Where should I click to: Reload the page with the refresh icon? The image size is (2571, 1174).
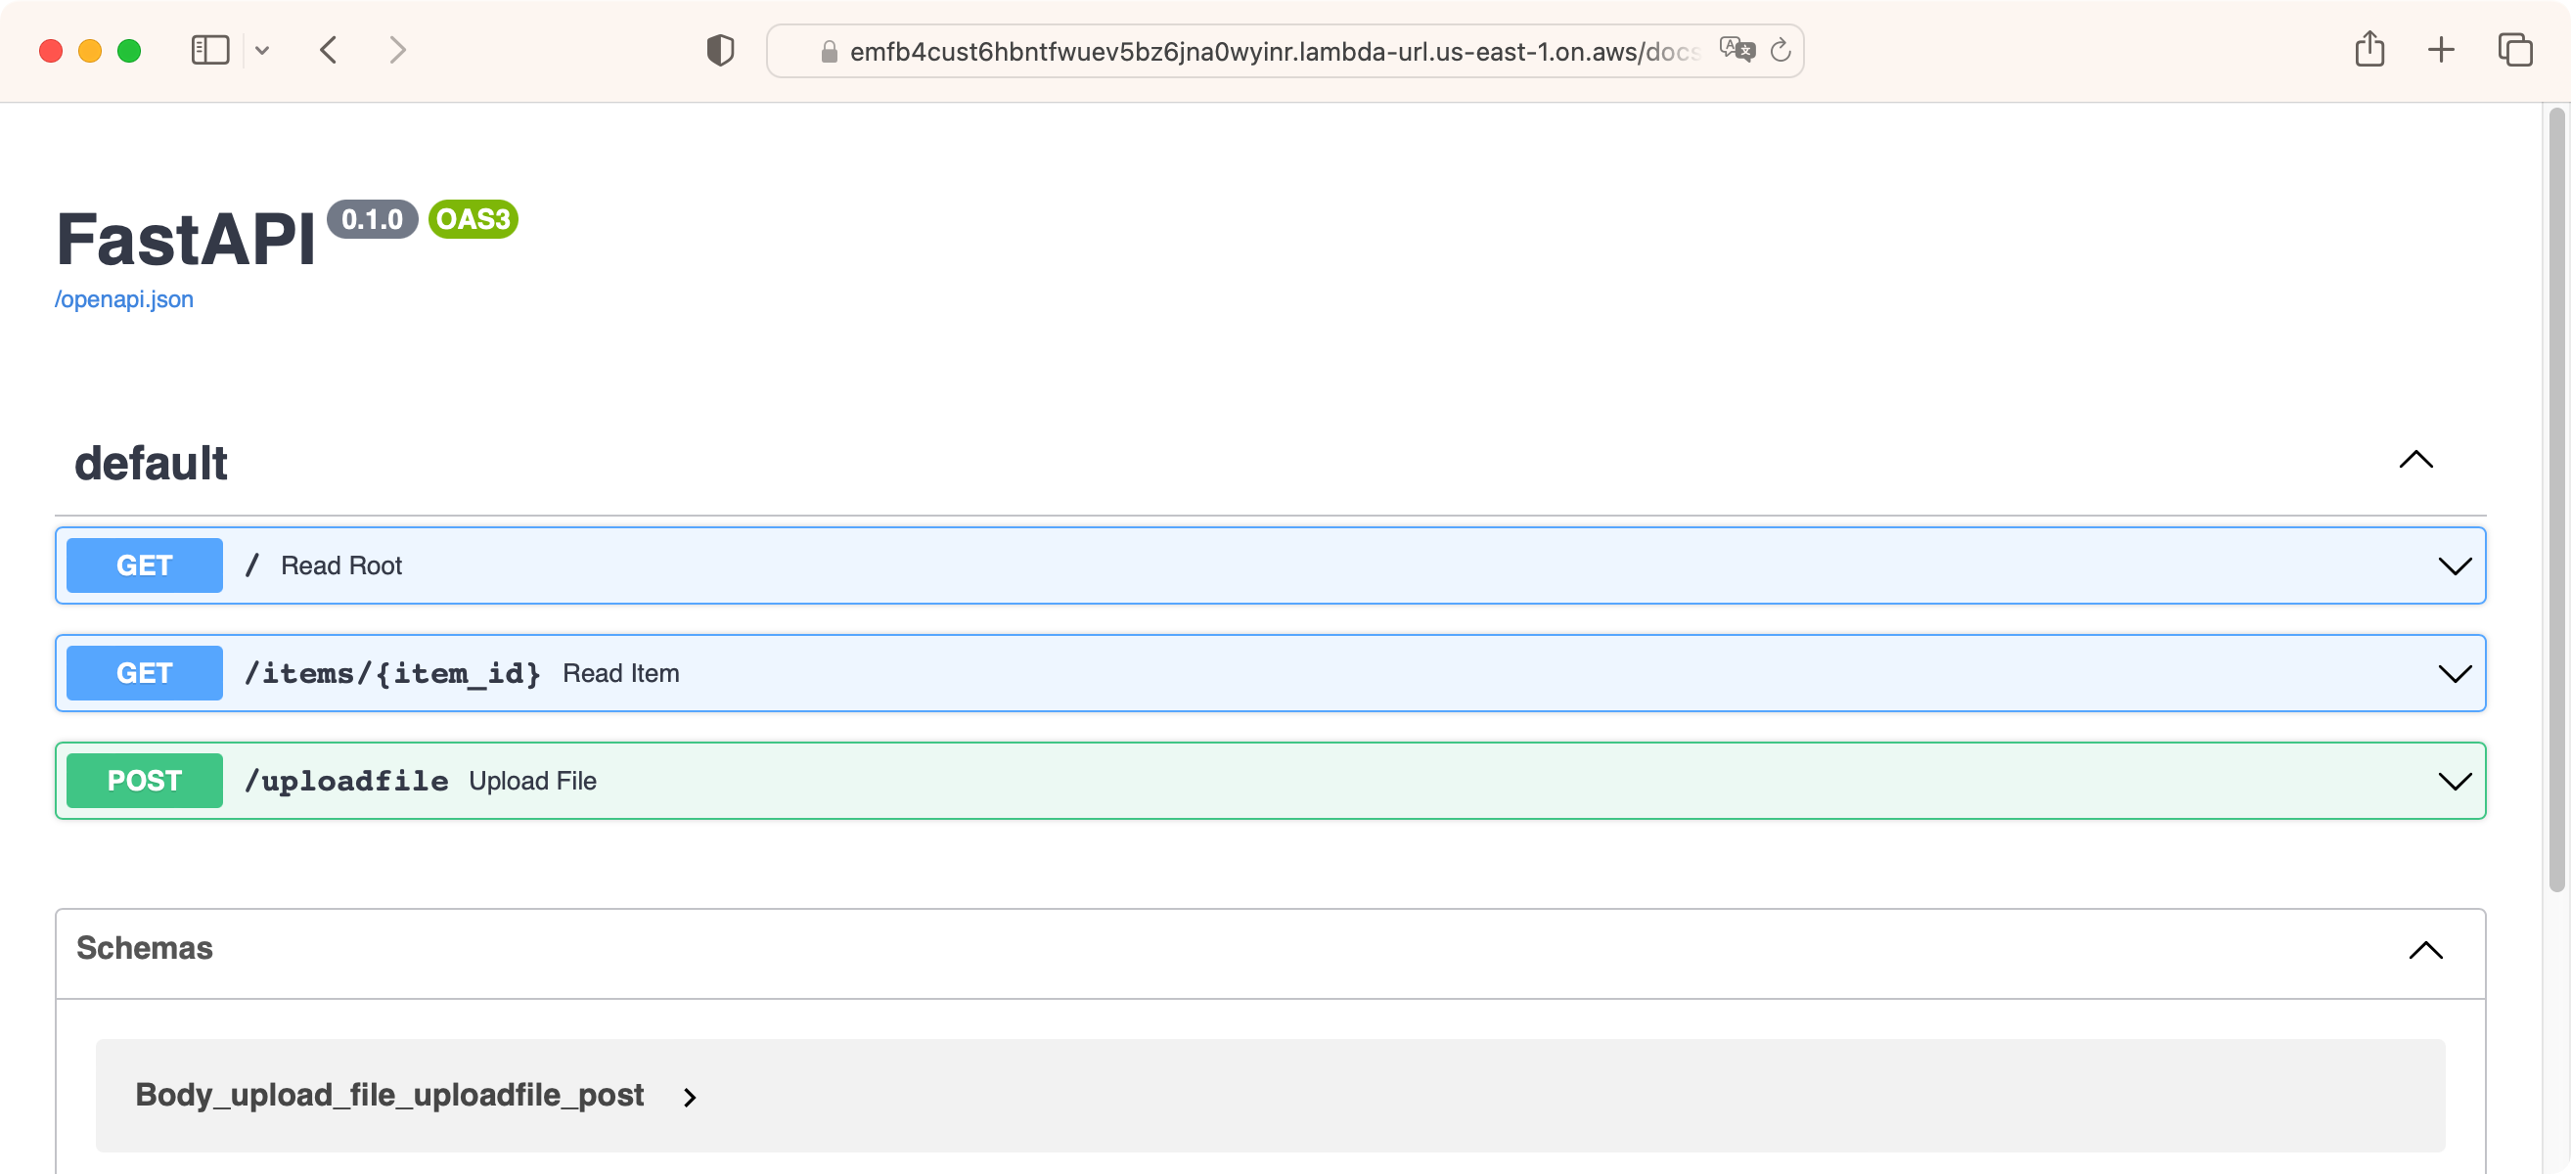coord(1781,50)
